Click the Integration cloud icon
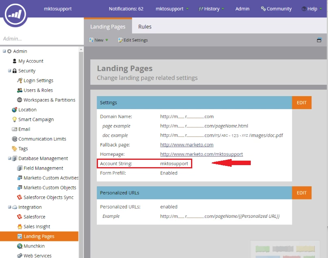 15,207
